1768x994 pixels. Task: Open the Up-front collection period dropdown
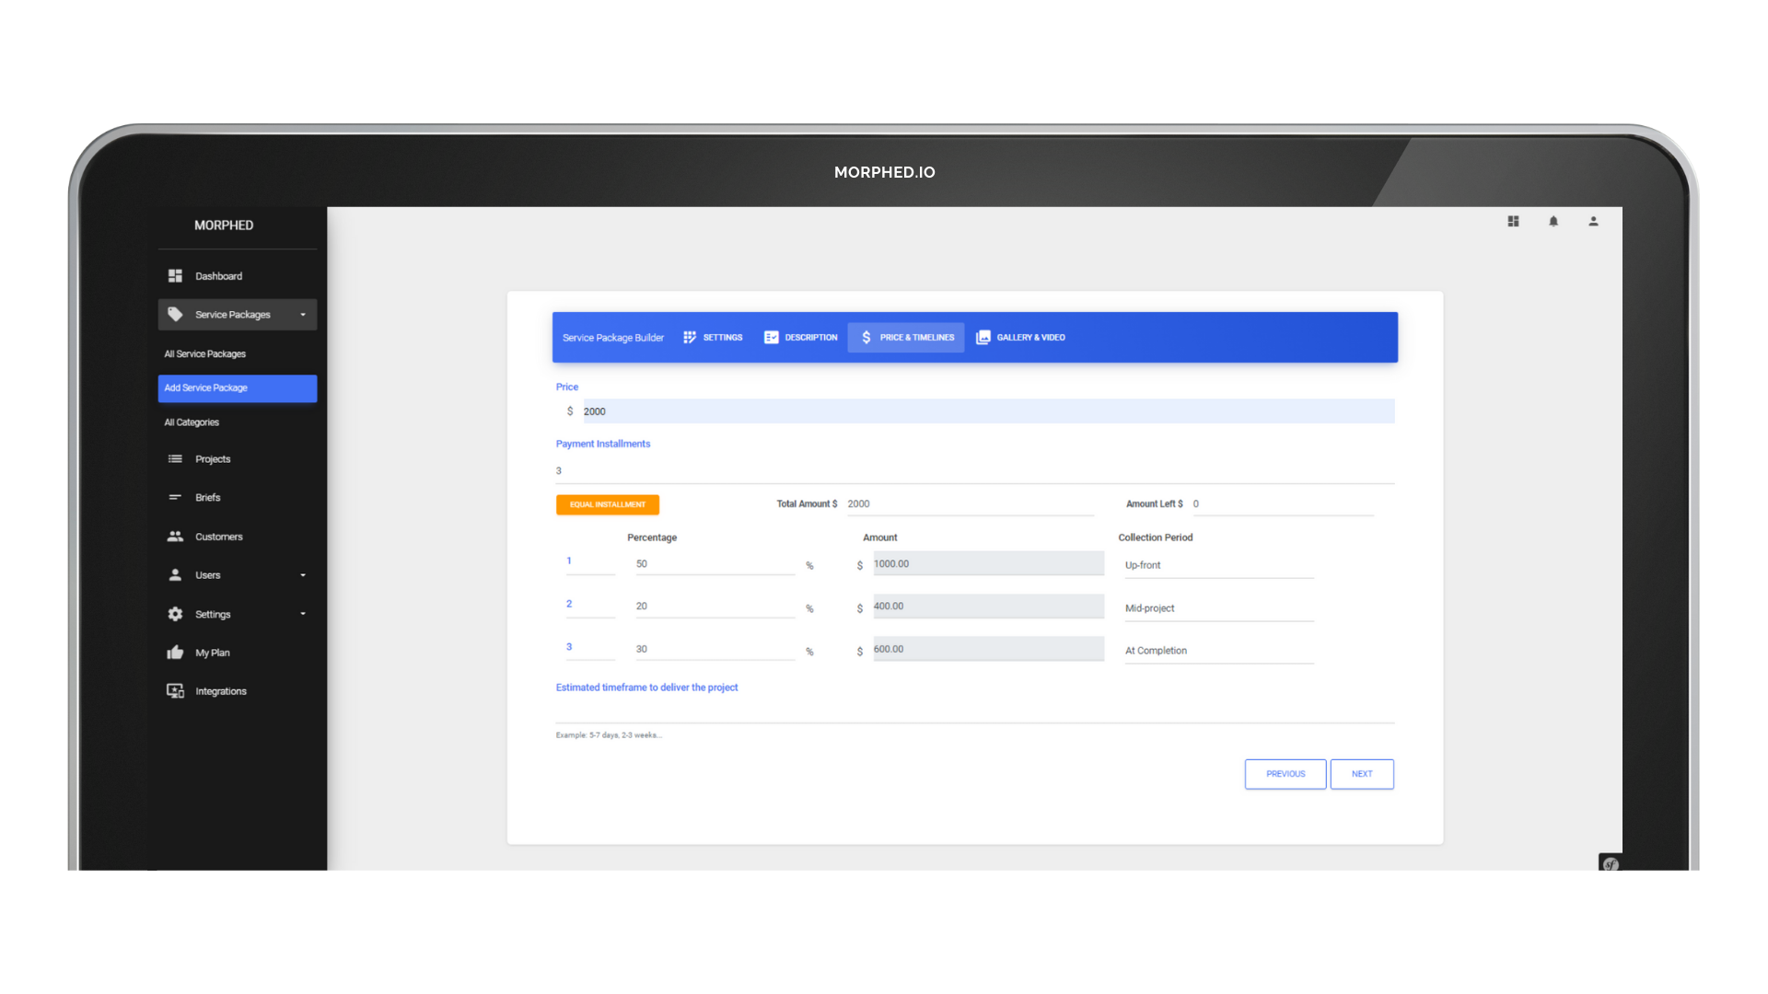(x=1217, y=565)
